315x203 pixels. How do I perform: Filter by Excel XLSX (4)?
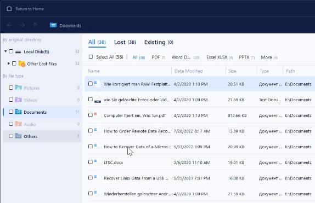coord(220,57)
